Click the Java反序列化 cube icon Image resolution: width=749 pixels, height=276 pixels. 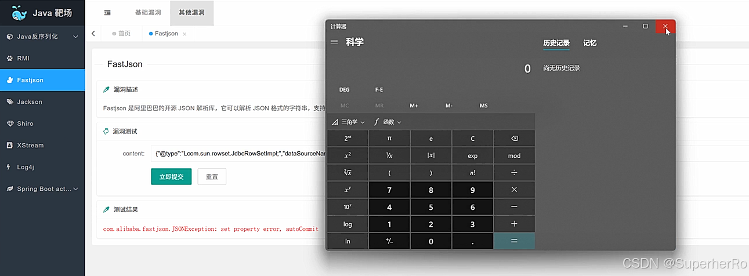tap(9, 37)
